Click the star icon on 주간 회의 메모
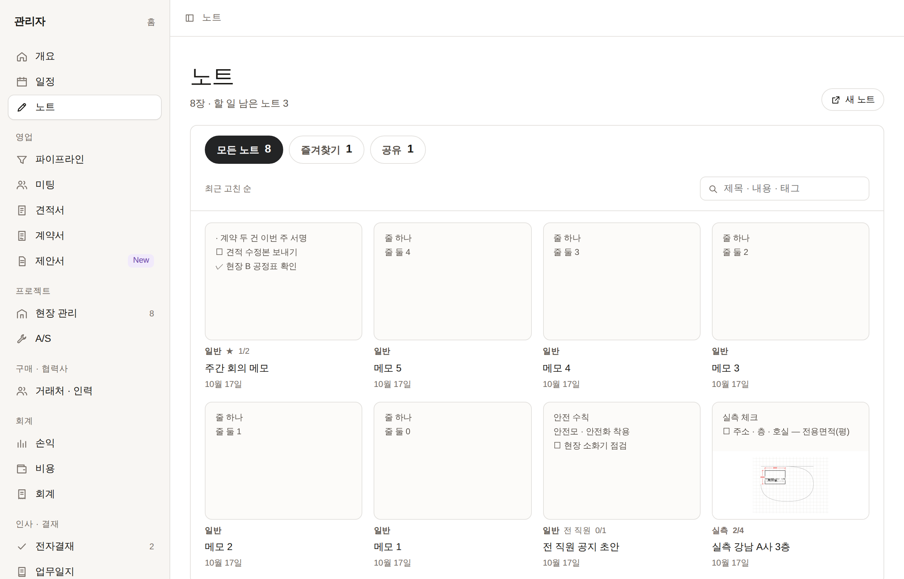 pos(230,351)
